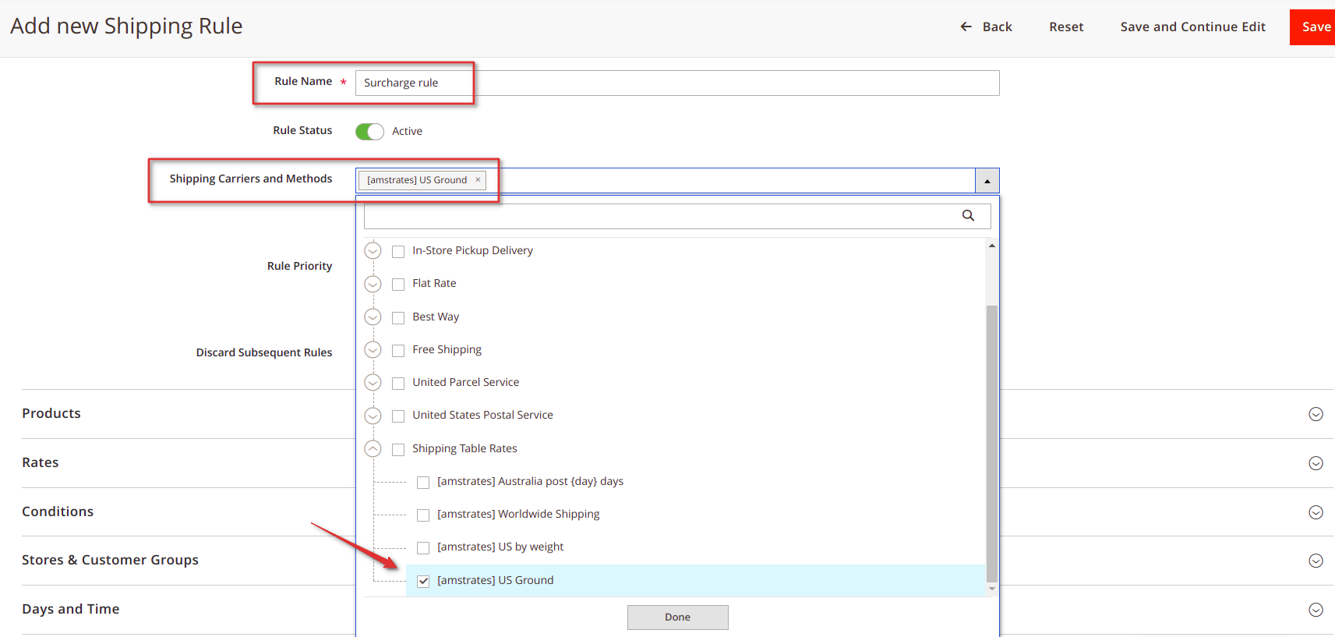The image size is (1335, 637).
Task: Open the Products section heading
Action: 51,413
